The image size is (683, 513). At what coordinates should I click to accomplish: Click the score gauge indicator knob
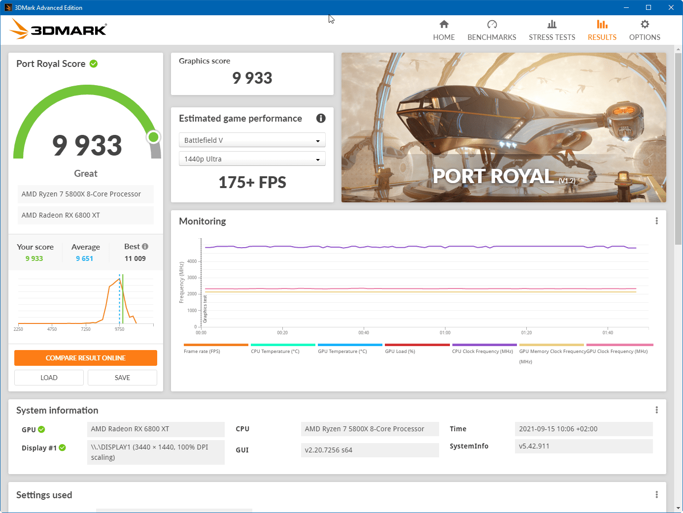[x=154, y=137]
